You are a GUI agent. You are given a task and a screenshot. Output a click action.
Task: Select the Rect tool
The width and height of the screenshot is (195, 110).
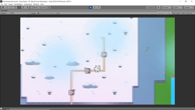point(19,7)
